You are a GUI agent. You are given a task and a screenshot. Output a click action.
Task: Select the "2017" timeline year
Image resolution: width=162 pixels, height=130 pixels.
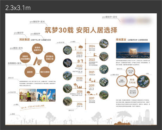(92, 98)
